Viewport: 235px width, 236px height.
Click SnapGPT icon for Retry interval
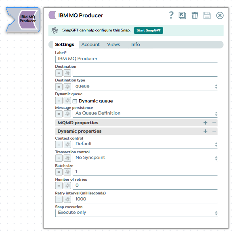point(67,199)
